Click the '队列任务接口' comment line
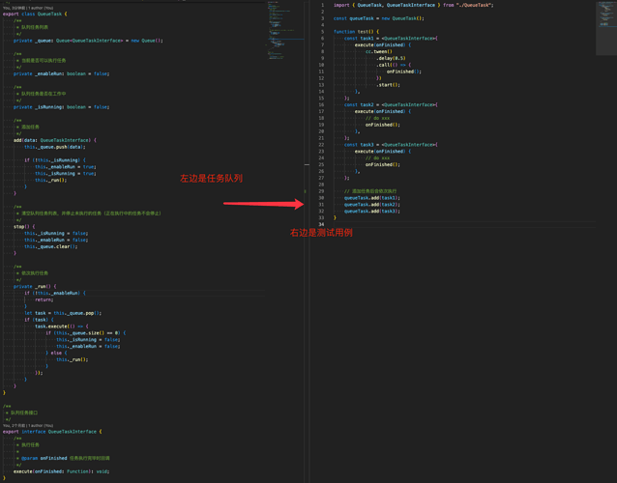 [21, 413]
